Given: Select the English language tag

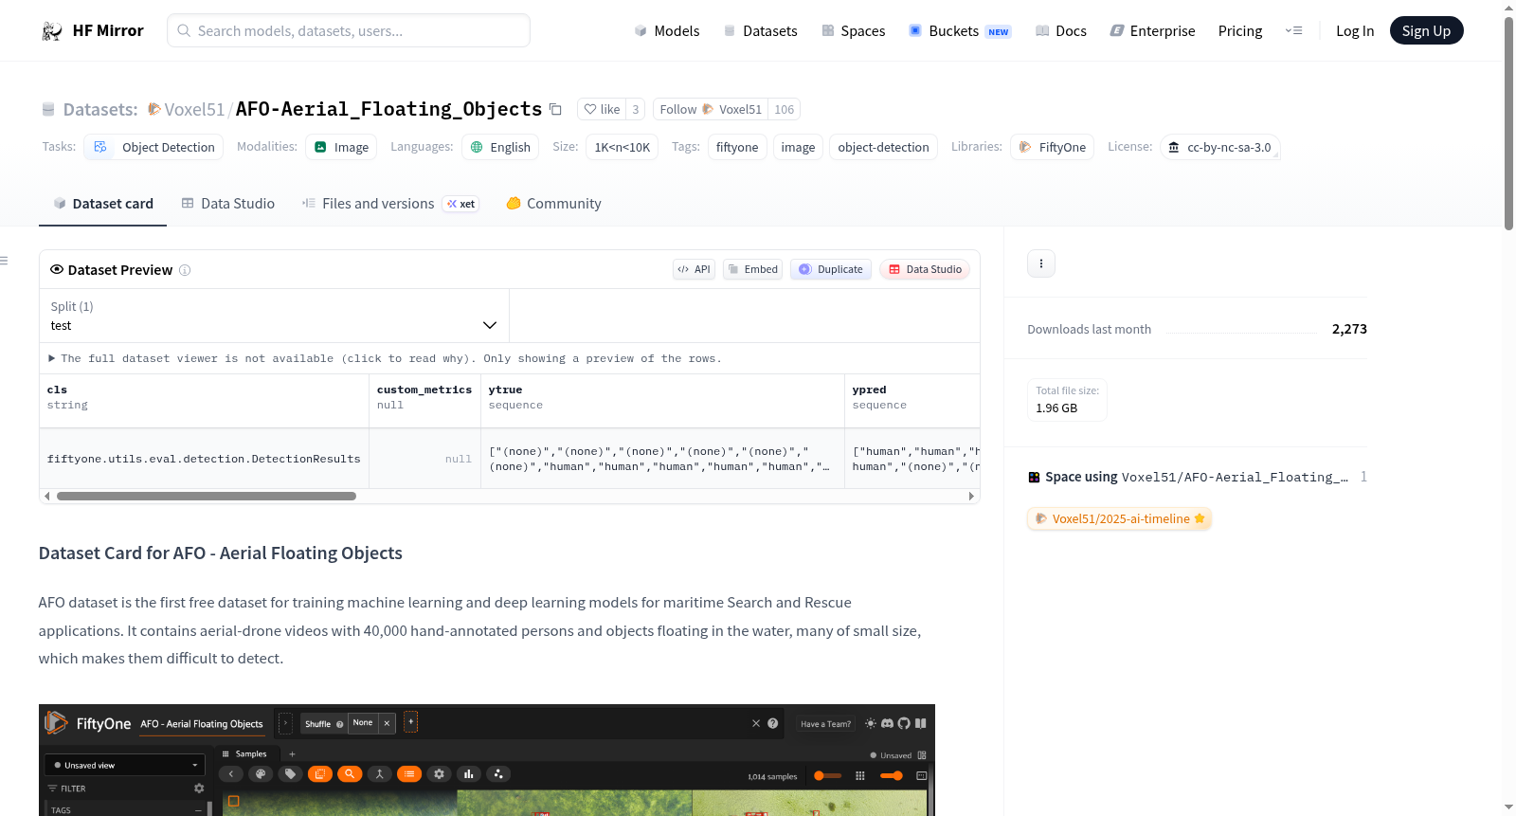Looking at the screenshot, I should pyautogui.click(x=500, y=147).
